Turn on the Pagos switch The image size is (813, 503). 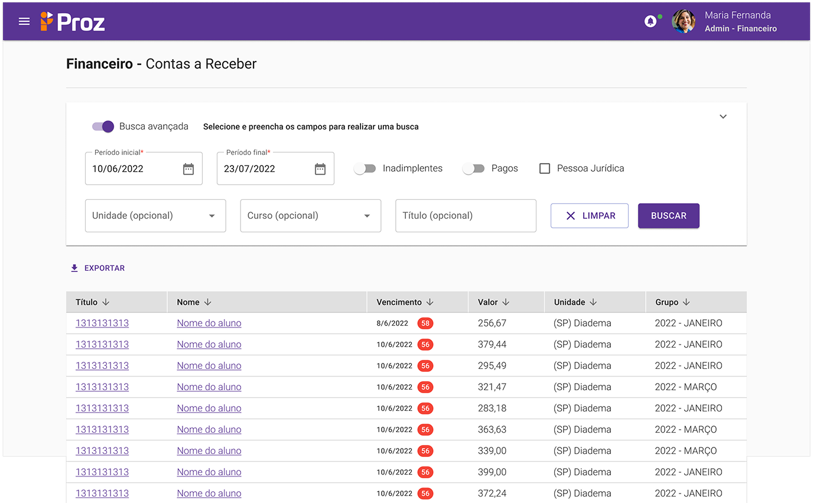pyautogui.click(x=473, y=168)
